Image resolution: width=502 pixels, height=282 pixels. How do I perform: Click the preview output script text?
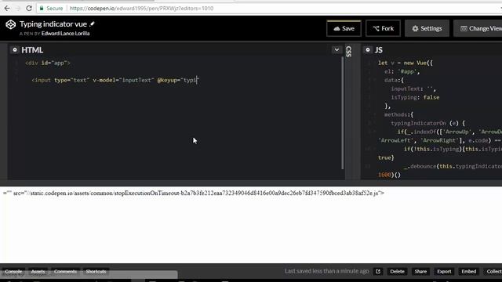[194, 193]
